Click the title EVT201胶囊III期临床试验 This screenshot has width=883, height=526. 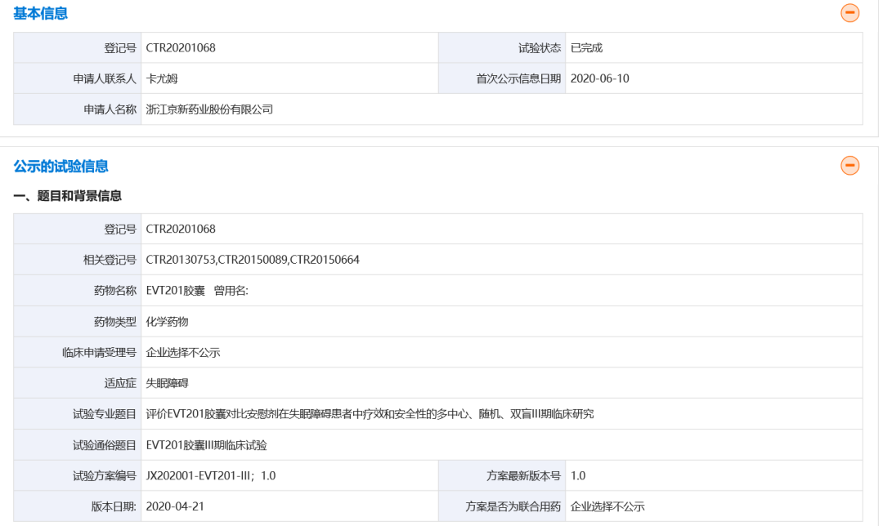tap(206, 445)
